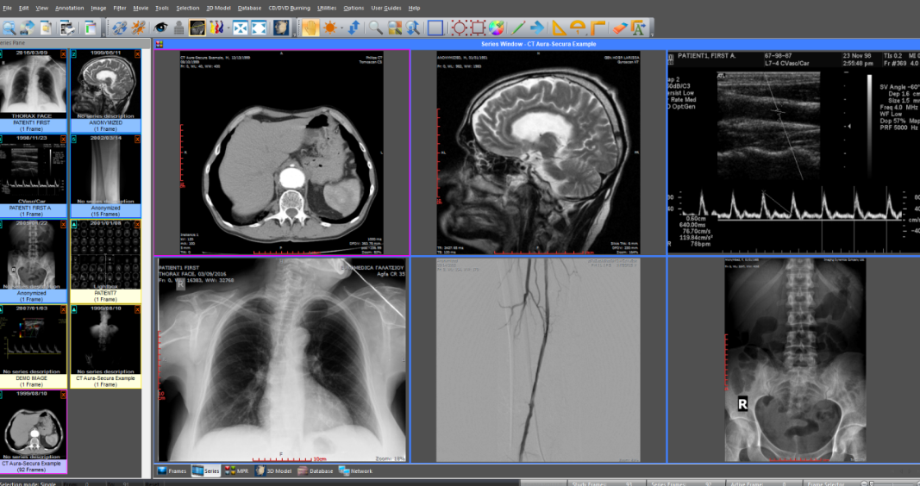Select the orange protractor measurement tool
Viewport: 920px width, 486px height.
[578, 28]
